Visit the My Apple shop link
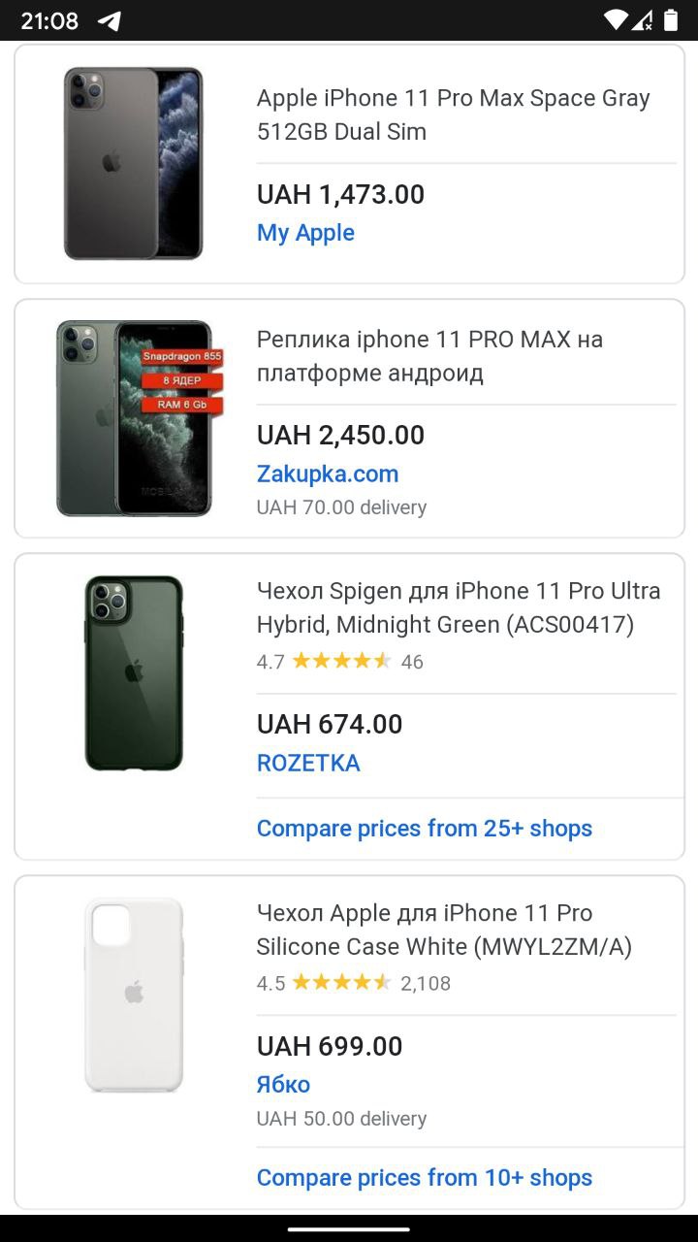This screenshot has height=1242, width=698. [x=305, y=233]
